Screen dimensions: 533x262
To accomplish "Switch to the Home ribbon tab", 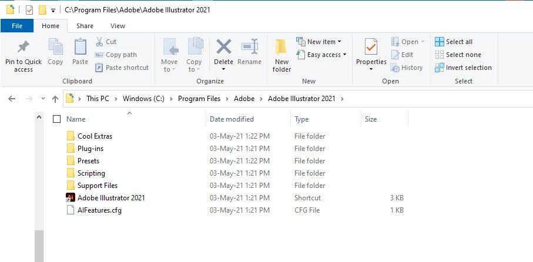I will pos(51,26).
